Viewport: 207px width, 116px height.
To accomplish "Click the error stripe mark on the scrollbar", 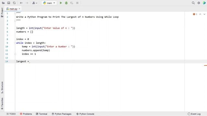I will 205,65.
